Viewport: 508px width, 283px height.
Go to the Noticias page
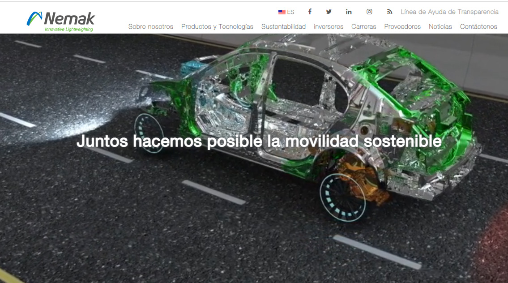point(440,26)
